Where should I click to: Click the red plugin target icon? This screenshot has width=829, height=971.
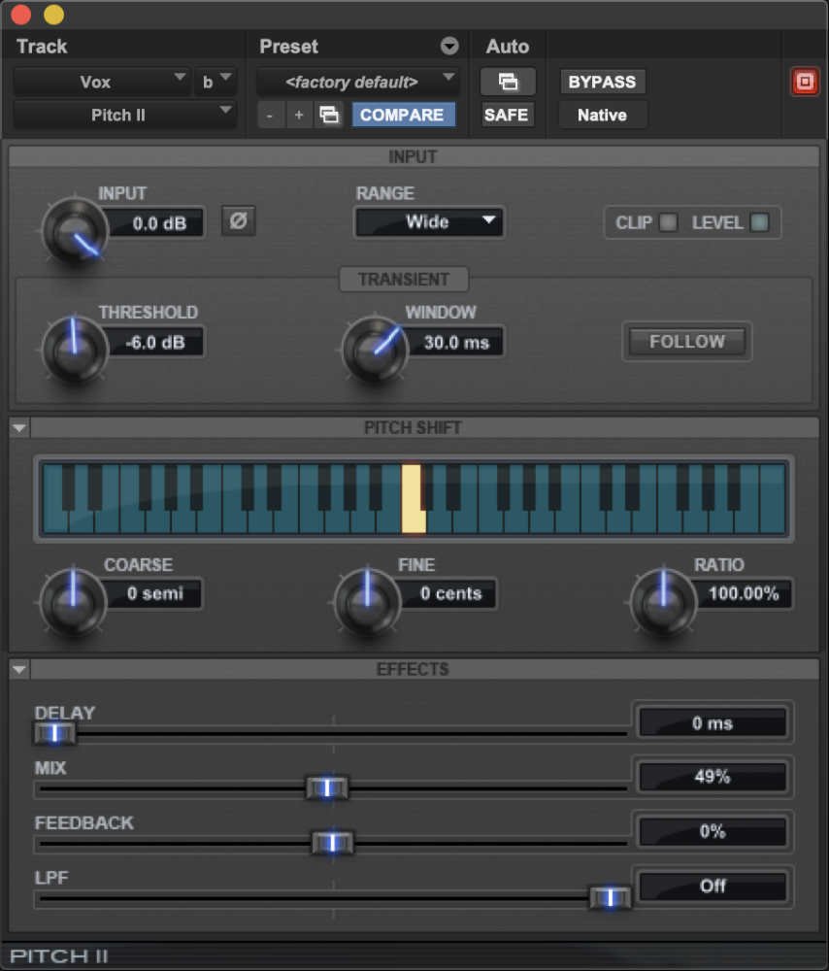click(x=805, y=82)
